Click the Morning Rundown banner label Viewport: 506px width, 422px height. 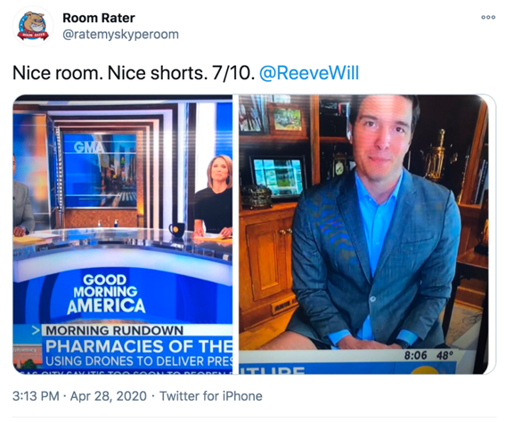pyautogui.click(x=115, y=330)
